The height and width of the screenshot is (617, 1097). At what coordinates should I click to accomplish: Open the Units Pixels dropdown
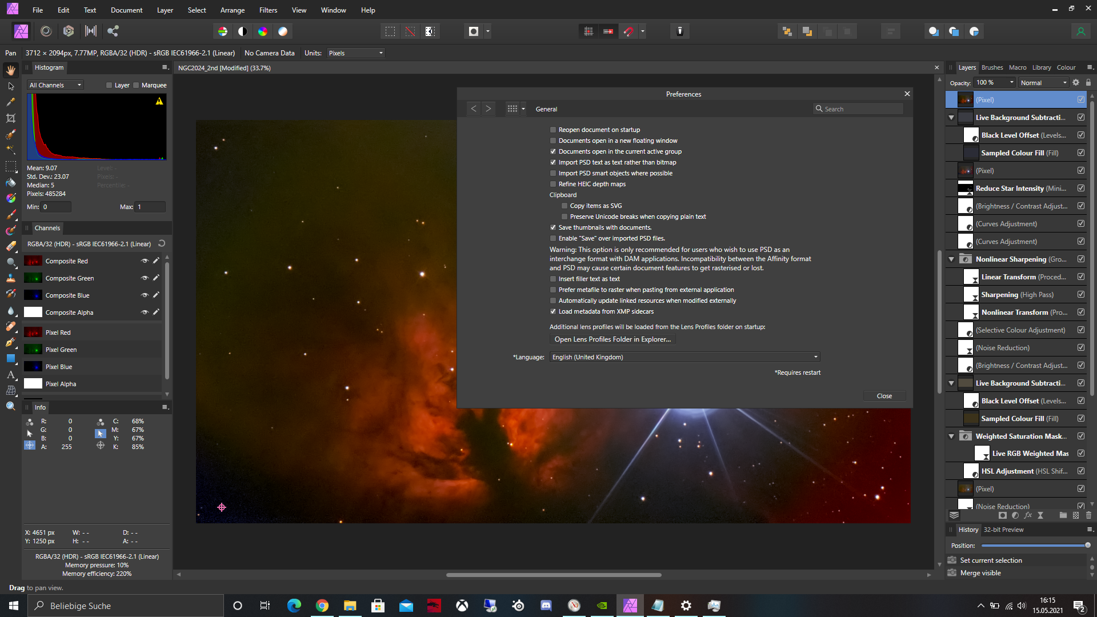(355, 53)
